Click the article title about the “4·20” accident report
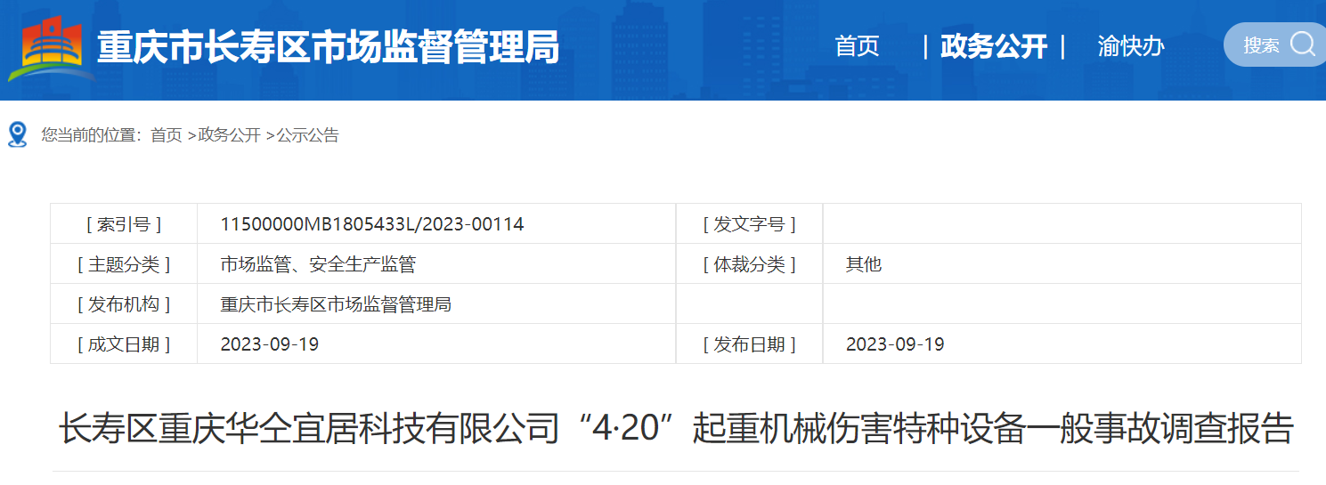The image size is (1326, 485). tap(676, 428)
